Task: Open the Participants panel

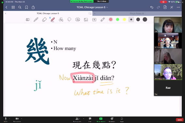Action: coord(77,120)
